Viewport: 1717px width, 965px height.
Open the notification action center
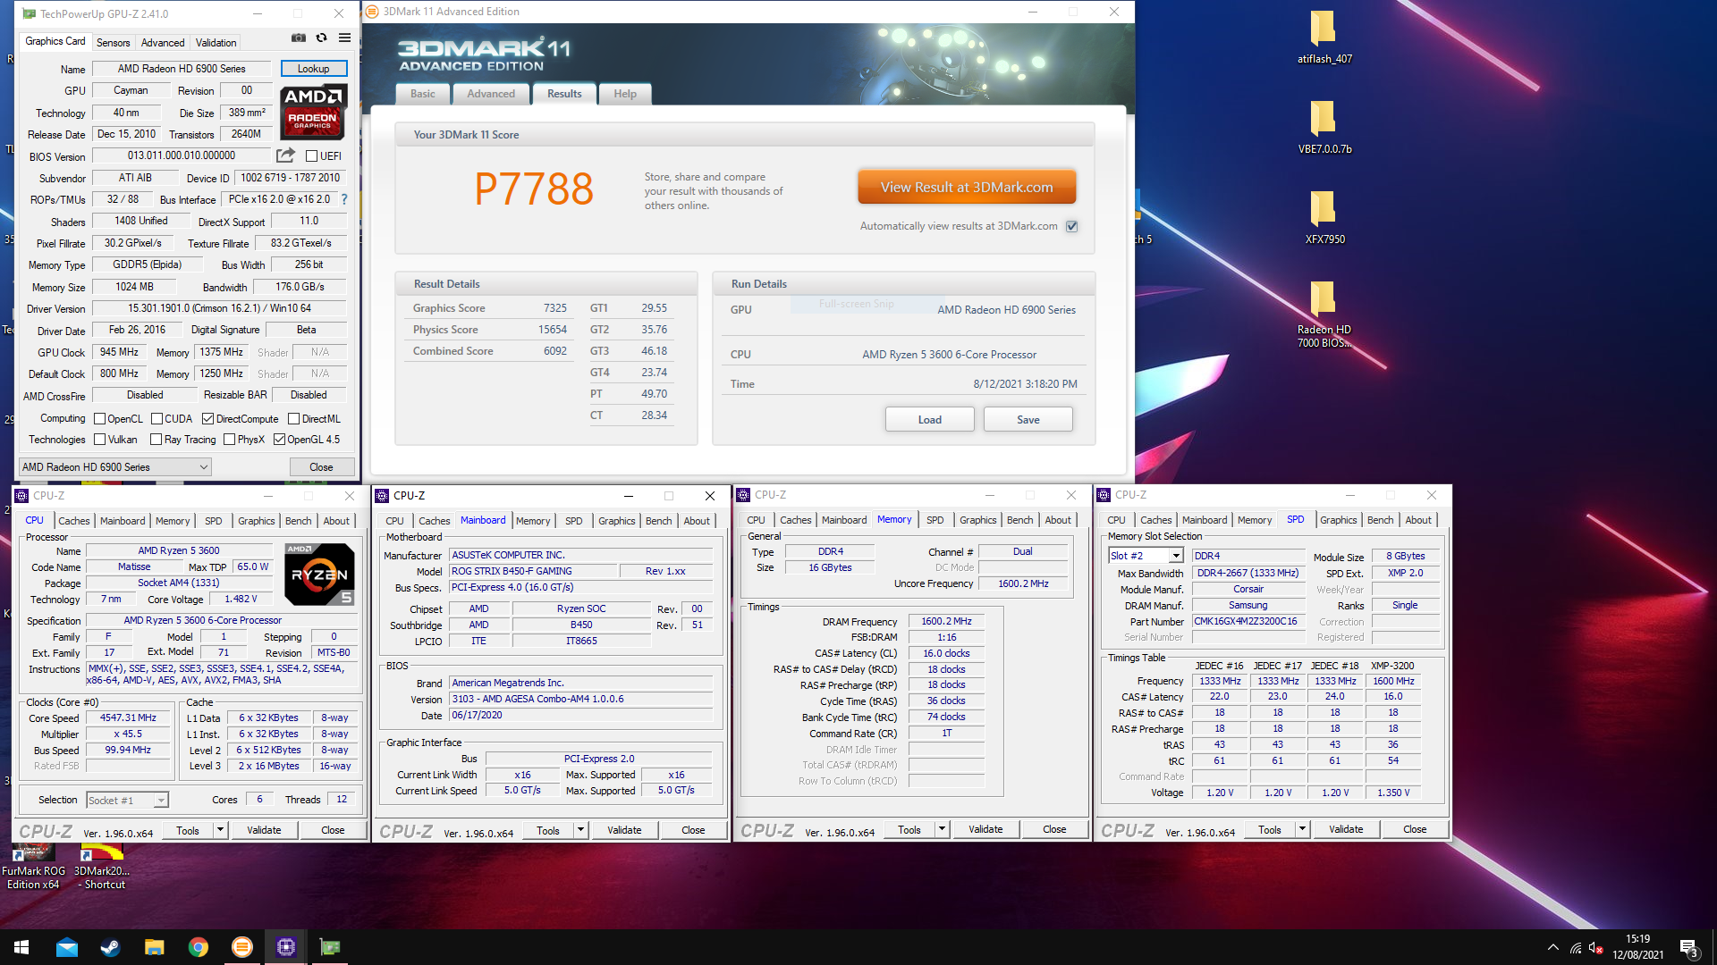[1688, 947]
